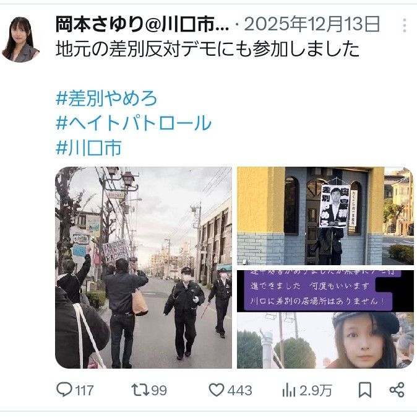Click the 2.9万 views count

click(316, 390)
